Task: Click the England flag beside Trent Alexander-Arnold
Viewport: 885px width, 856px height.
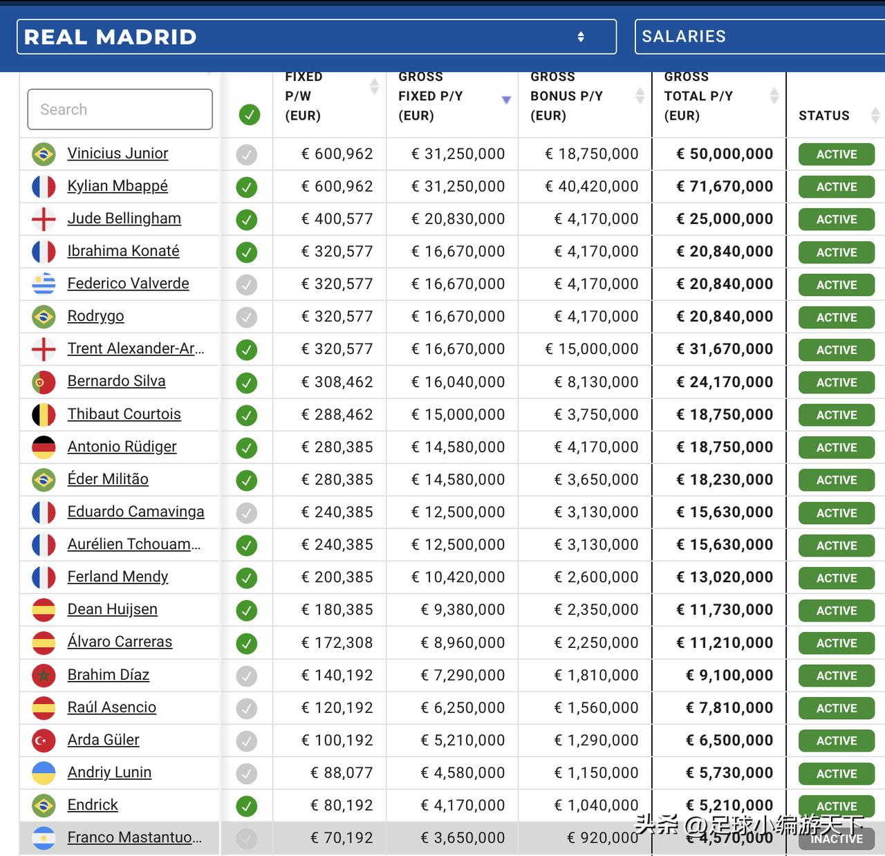Action: tap(44, 349)
